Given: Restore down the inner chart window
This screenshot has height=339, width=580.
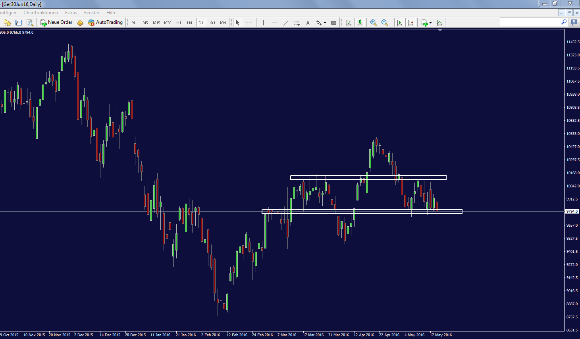Looking at the screenshot, I should coord(569,13).
